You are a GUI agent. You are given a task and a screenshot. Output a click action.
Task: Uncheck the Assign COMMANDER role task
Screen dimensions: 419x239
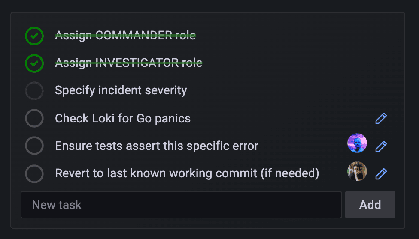pos(34,36)
